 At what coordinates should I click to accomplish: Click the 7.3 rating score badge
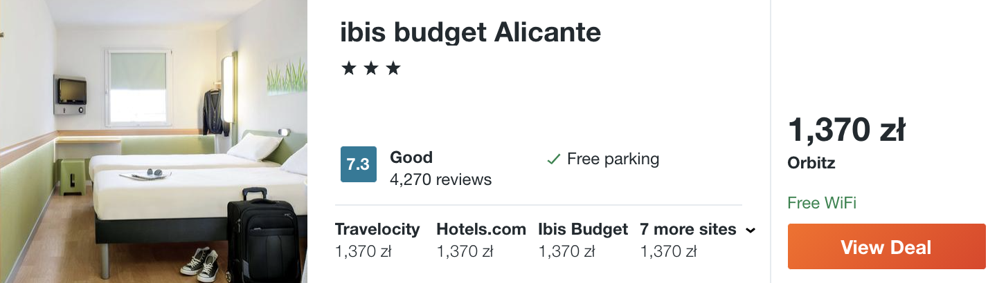coord(358,164)
